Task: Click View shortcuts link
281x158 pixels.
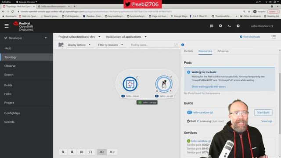Action: 250,37
